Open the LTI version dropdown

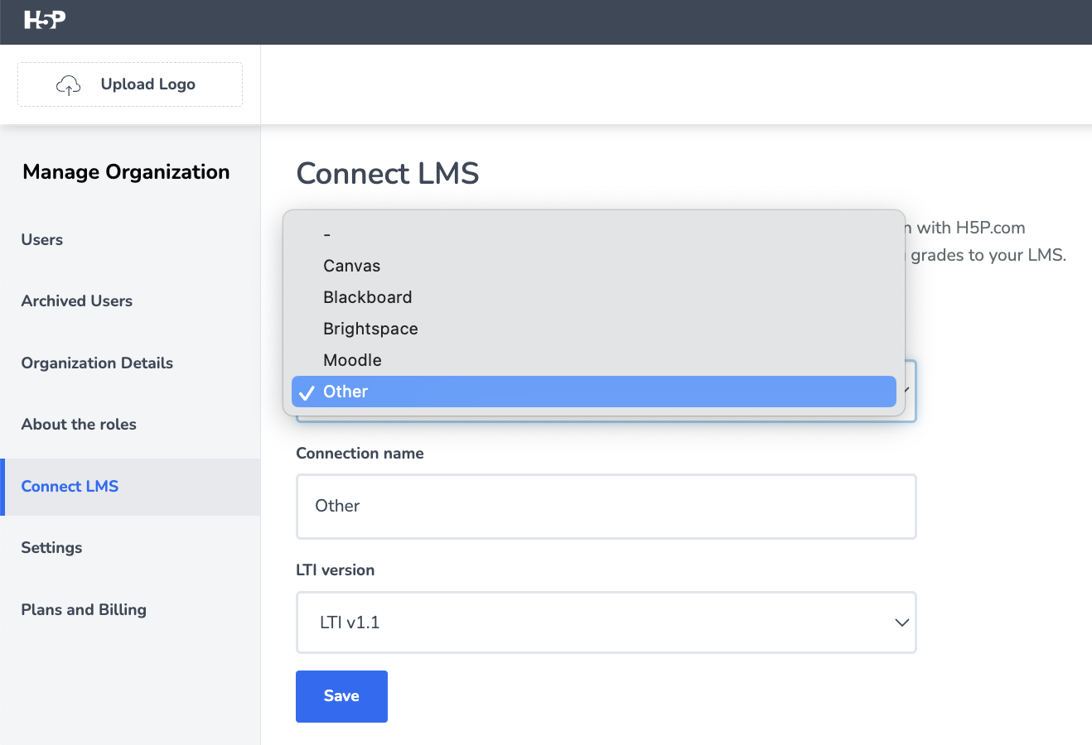coord(606,622)
